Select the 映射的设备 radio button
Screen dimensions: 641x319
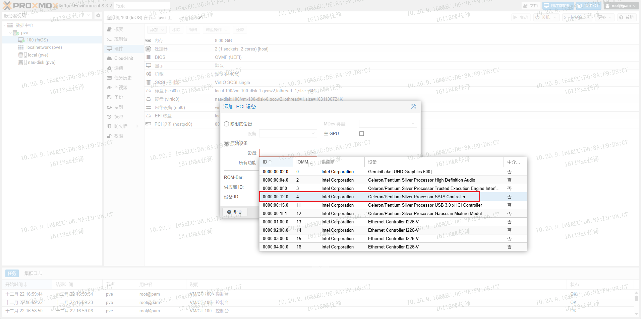point(227,124)
